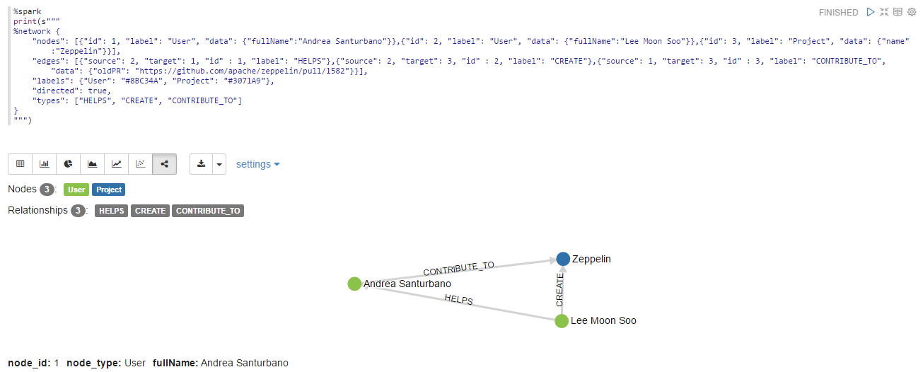Expand the settings dropdown
The width and height of the screenshot is (923, 372).
click(257, 164)
